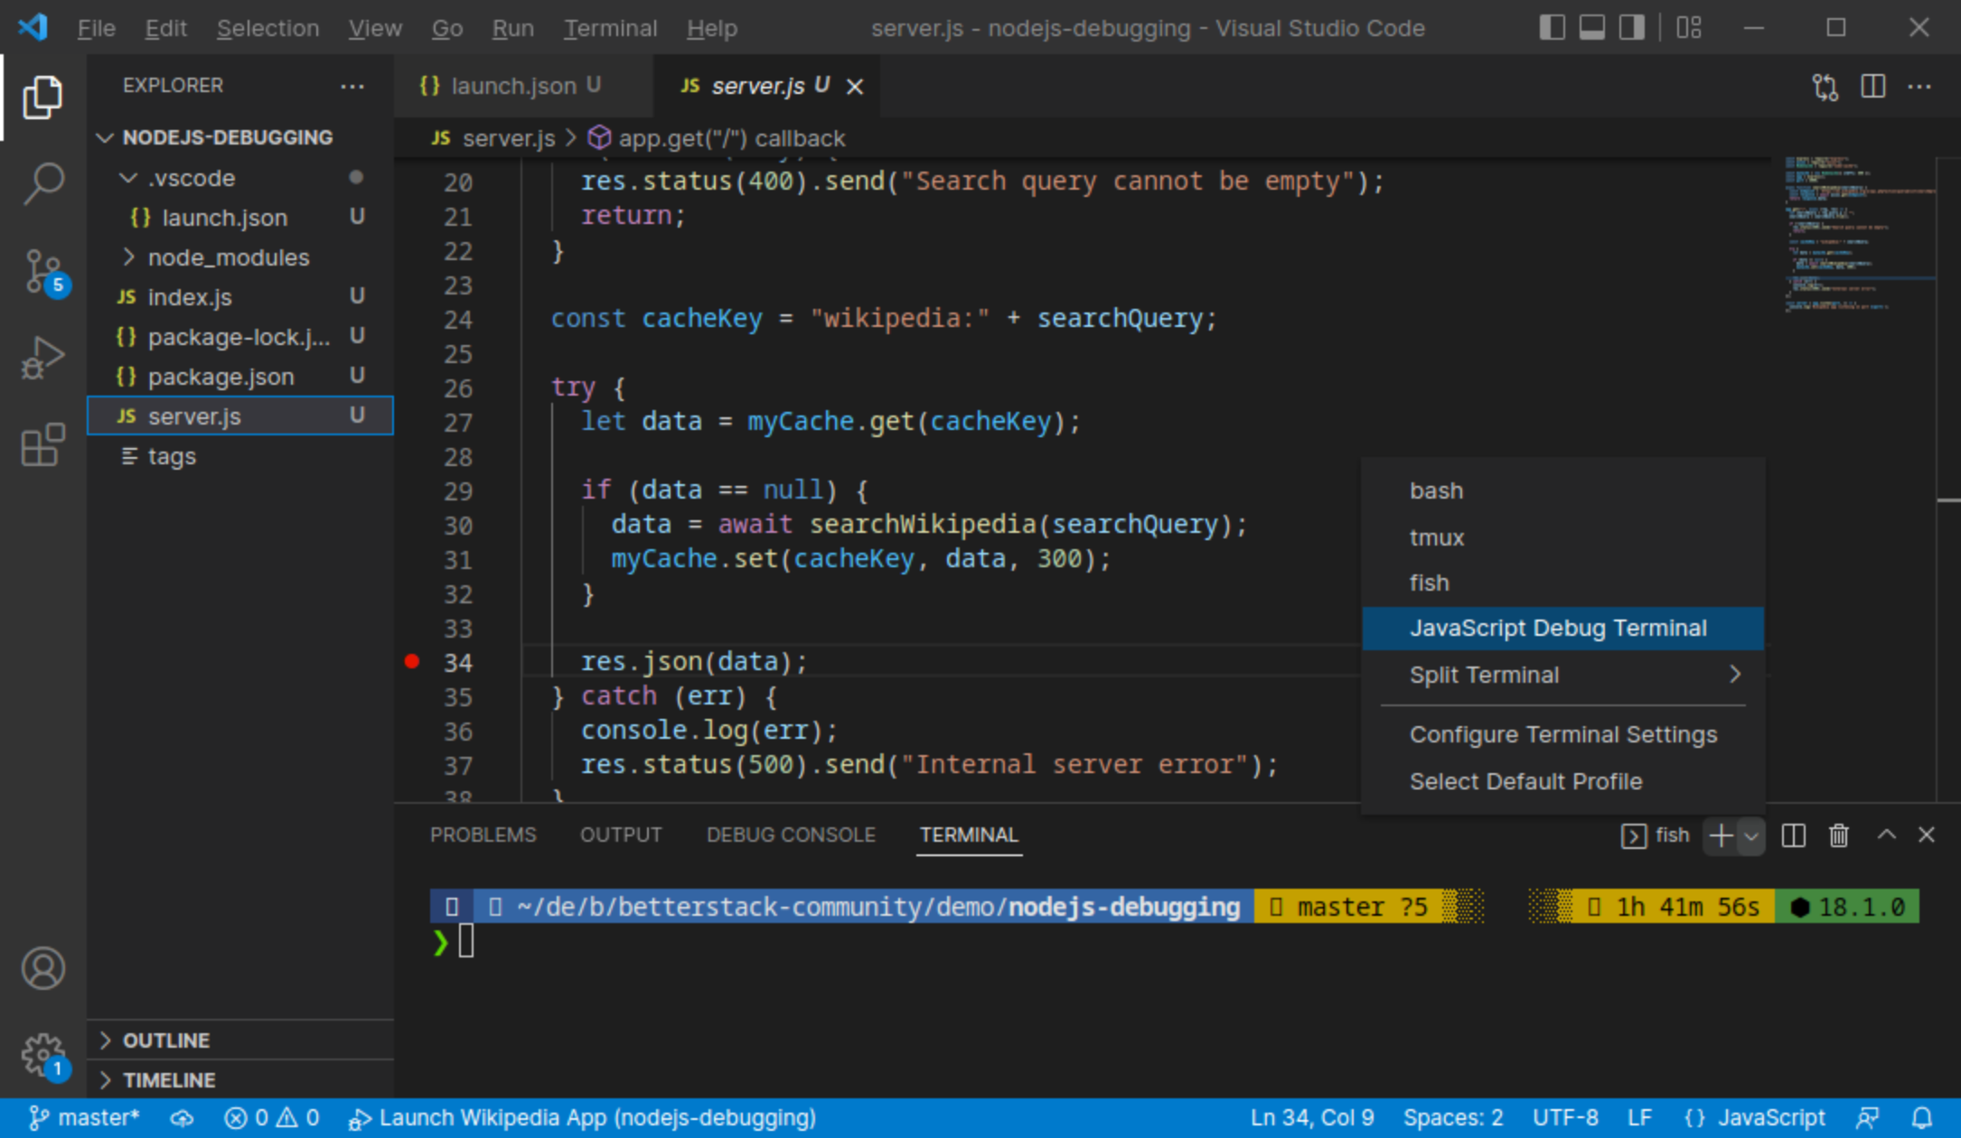Click the Settings gear icon bottom left
This screenshot has height=1138, width=1961.
coord(39,1054)
